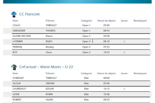Click the departure time 10:13
This screenshot has height=103, width=155.
coord(106,89)
